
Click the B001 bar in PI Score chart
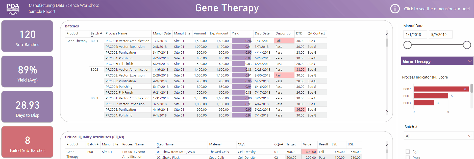431,96
